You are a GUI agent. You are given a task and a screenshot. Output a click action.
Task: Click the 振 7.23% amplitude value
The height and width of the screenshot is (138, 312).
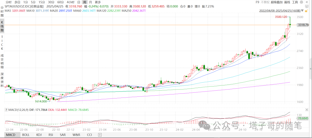pos(208,6)
